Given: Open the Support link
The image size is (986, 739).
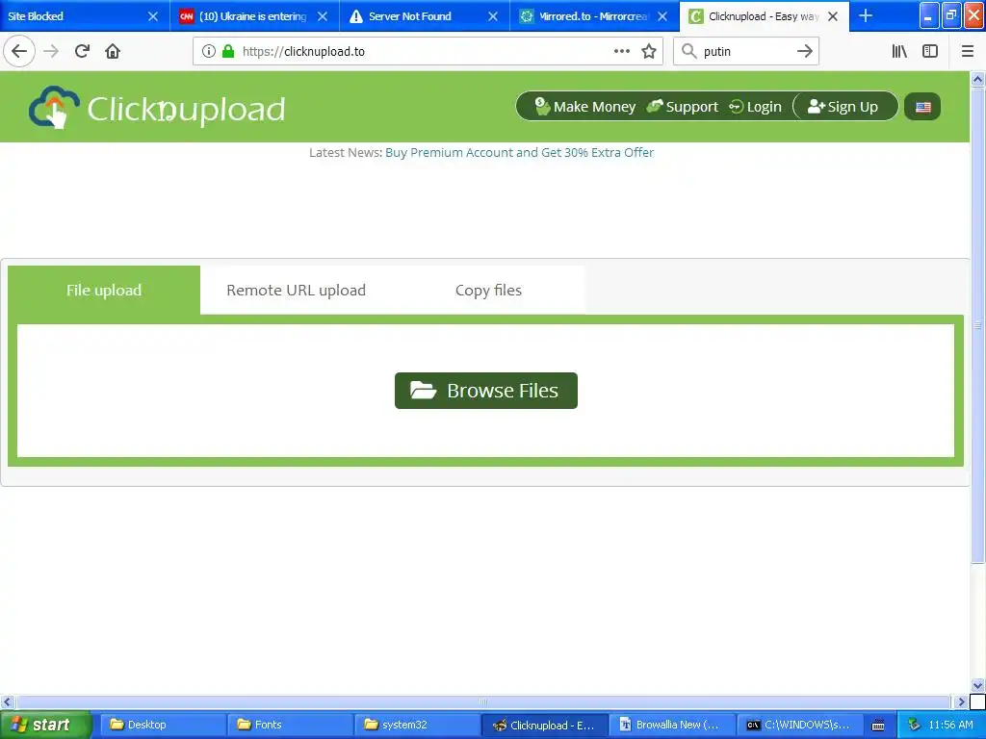Looking at the screenshot, I should pyautogui.click(x=683, y=107).
